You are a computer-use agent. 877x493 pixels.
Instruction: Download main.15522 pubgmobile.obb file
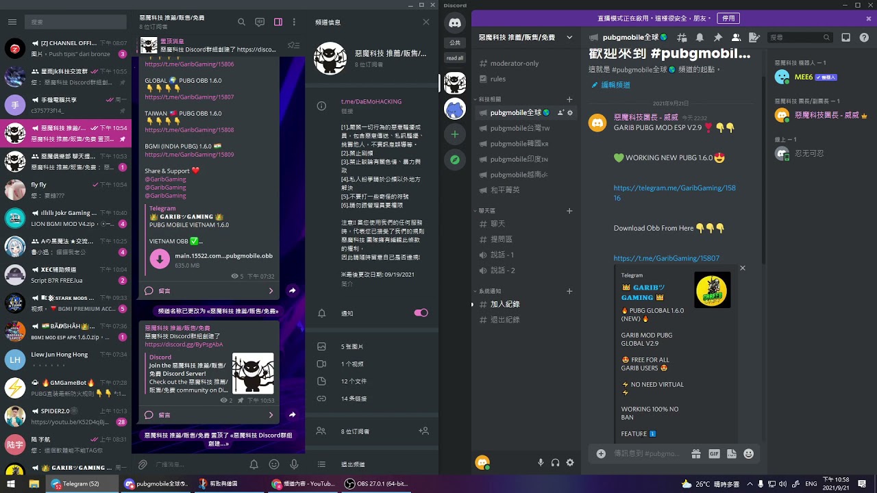[160, 259]
